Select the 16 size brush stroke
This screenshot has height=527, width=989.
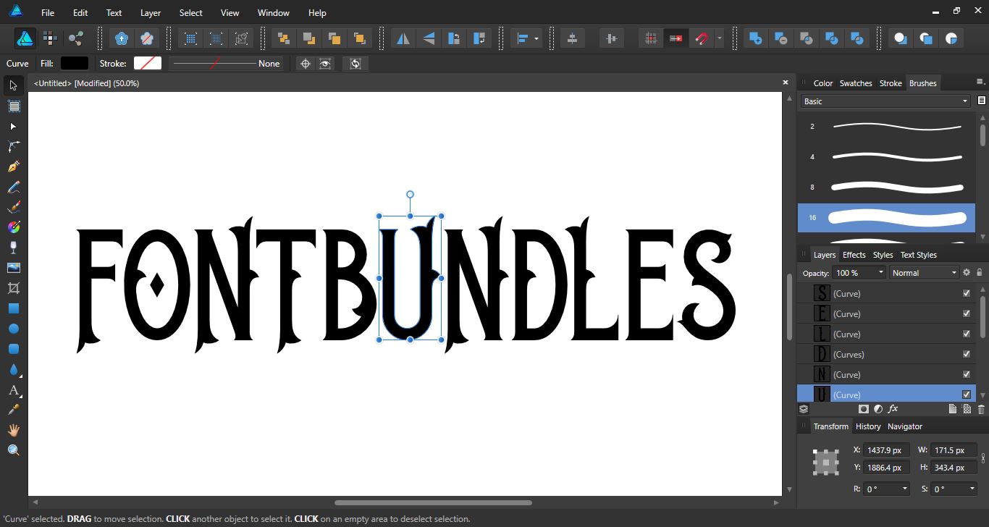point(887,217)
